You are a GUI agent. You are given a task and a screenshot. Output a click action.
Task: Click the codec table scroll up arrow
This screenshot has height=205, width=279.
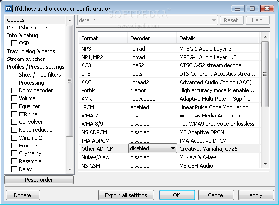(265, 37)
